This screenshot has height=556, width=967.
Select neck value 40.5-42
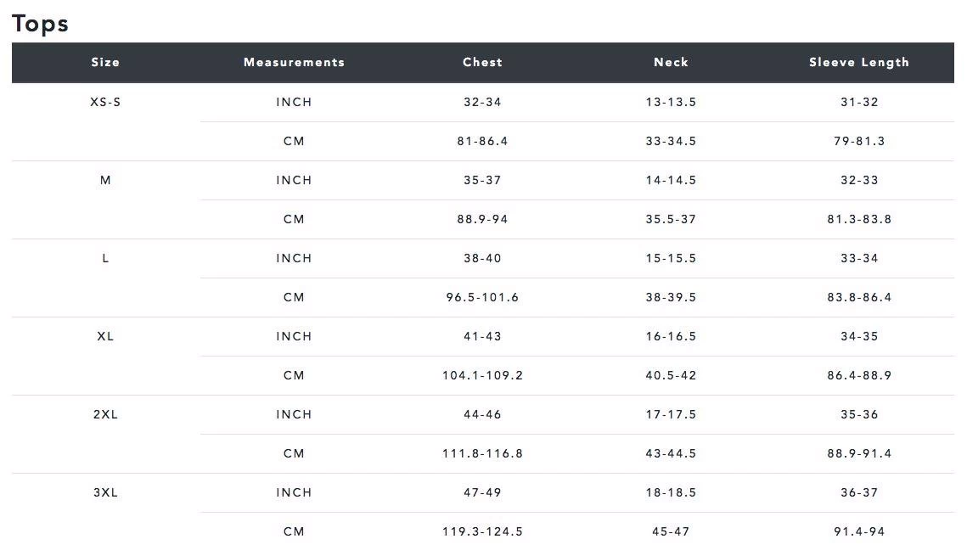(x=671, y=375)
